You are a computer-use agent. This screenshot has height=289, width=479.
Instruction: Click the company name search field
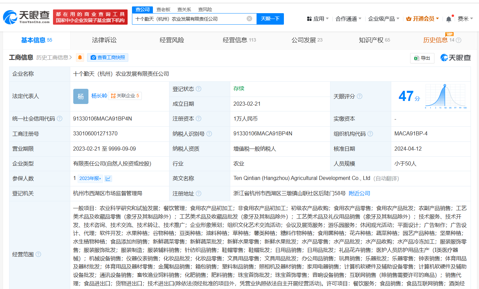point(189,19)
